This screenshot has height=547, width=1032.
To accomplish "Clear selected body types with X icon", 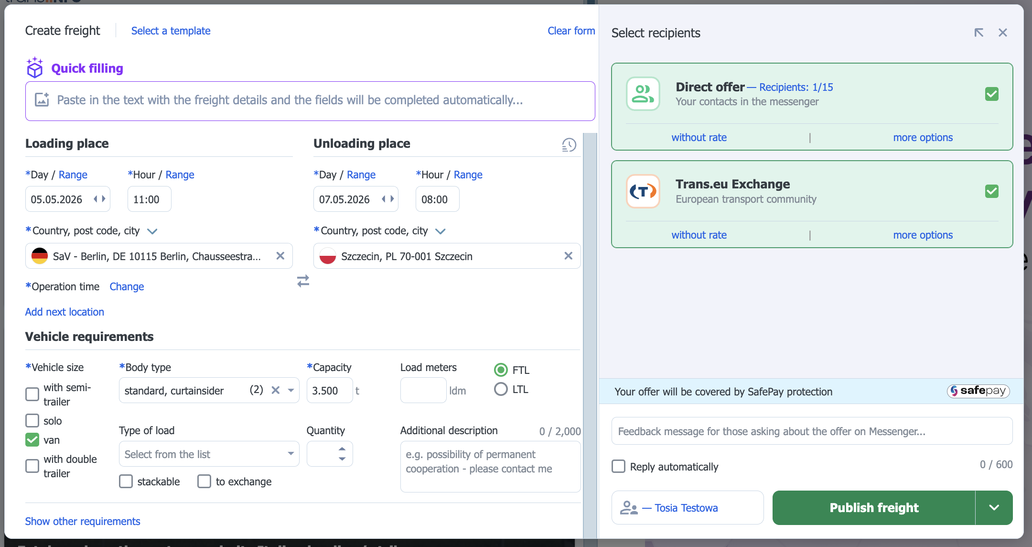I will (276, 390).
